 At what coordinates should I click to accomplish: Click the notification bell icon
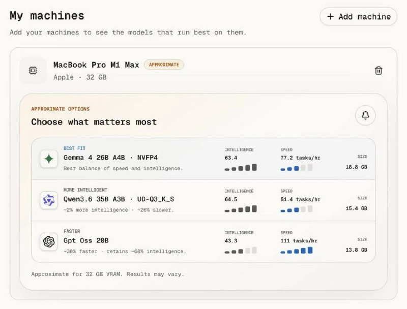[365, 115]
